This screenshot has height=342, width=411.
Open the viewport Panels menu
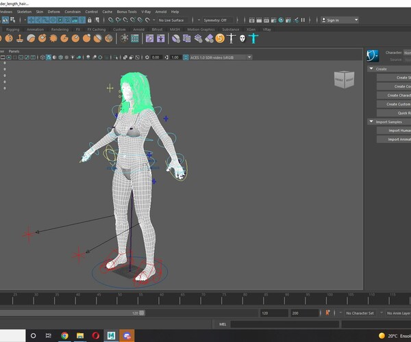click(14, 51)
